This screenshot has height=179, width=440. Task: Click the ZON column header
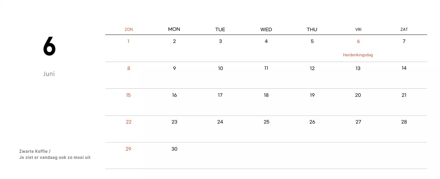coord(129,29)
